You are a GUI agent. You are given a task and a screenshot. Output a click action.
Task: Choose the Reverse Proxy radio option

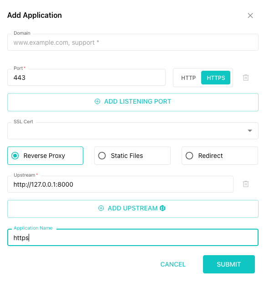click(x=45, y=156)
